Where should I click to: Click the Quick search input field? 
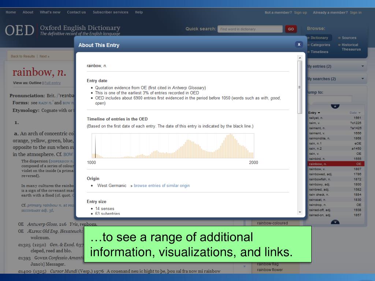250,29
